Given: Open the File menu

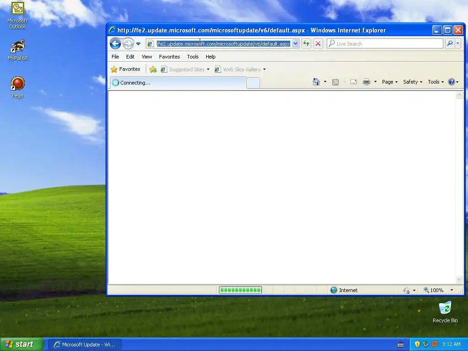Looking at the screenshot, I should tap(115, 57).
